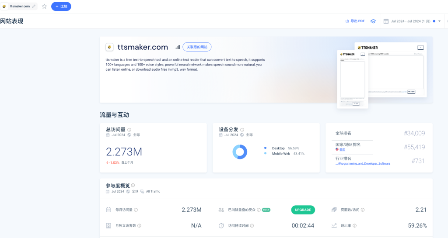Click the pencil edit icon beside ttsmaker.com tab
This screenshot has height=238, width=448.
[34, 6]
